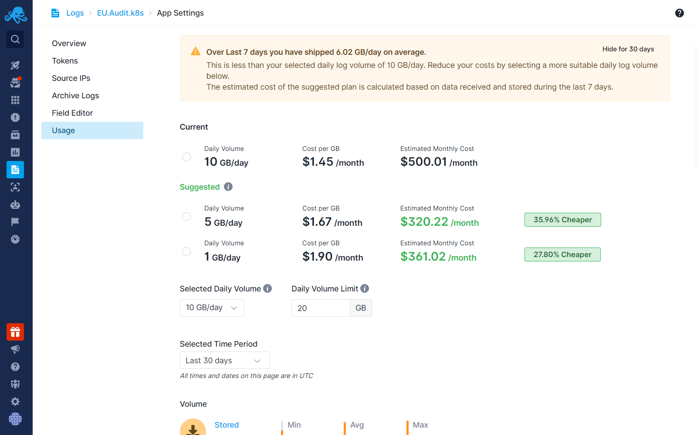Open the Source IPs settings page
Screen dimensions: 697x435
click(x=92, y=78)
